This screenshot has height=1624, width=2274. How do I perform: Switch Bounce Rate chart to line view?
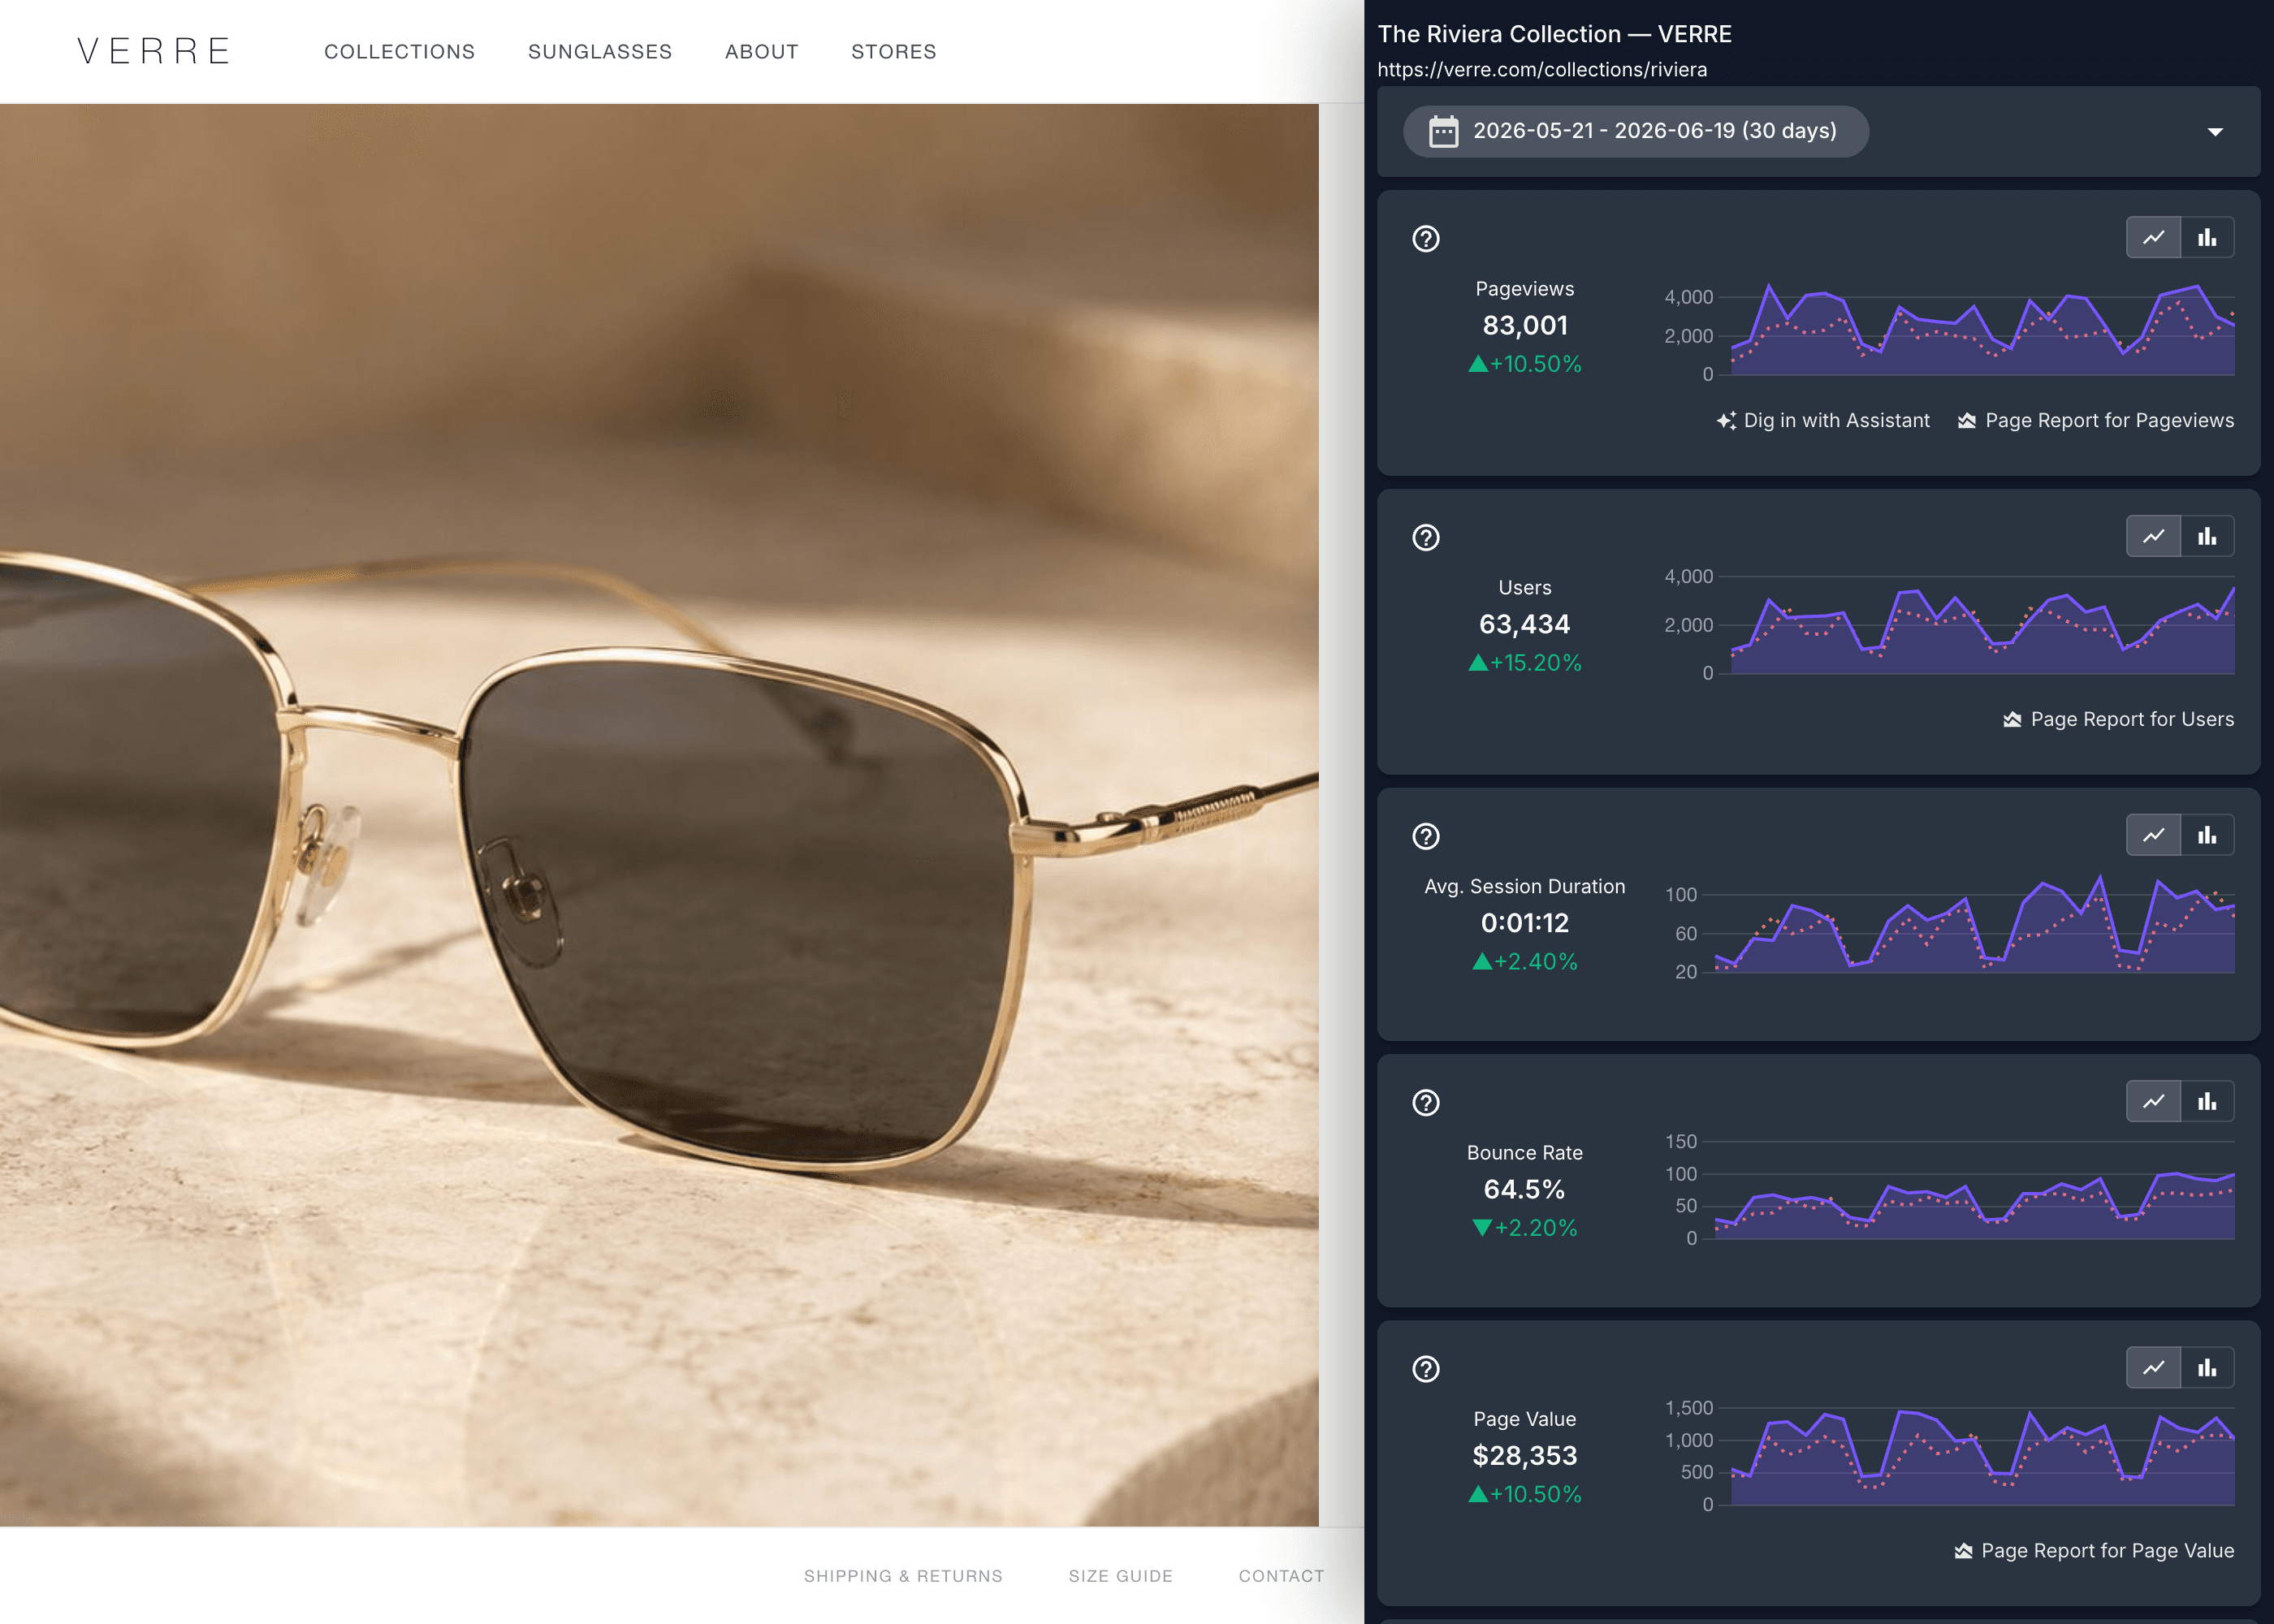2153,1102
